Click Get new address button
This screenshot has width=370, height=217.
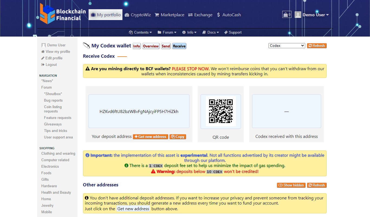[150, 137]
